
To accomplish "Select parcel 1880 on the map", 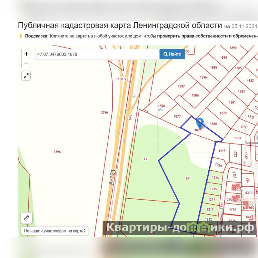I will tap(213, 124).
